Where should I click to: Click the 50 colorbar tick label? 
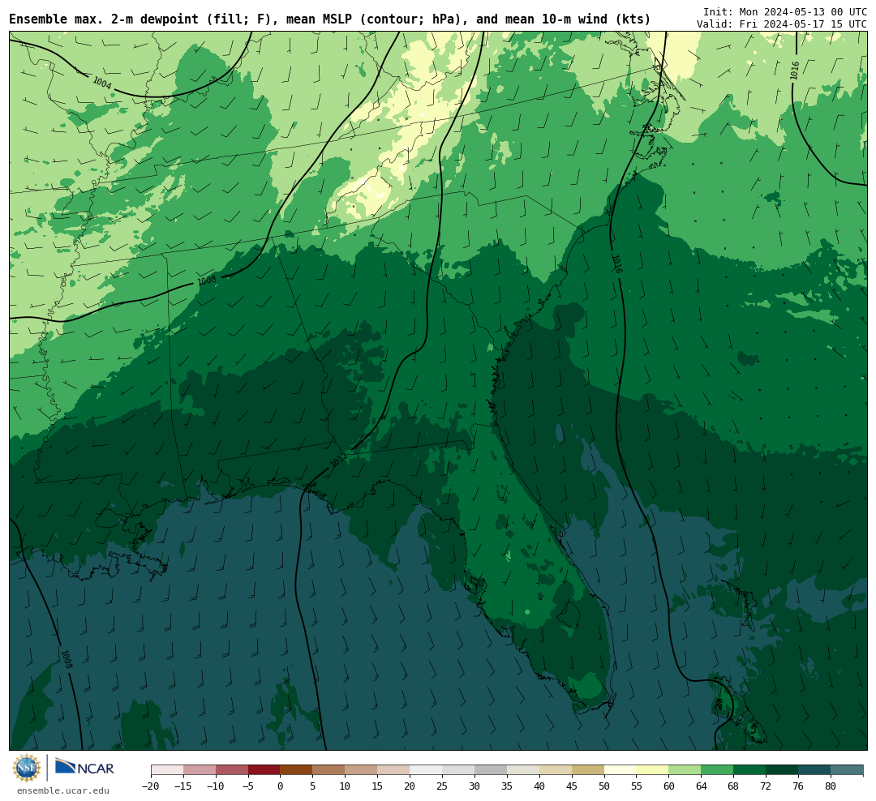[x=604, y=786]
